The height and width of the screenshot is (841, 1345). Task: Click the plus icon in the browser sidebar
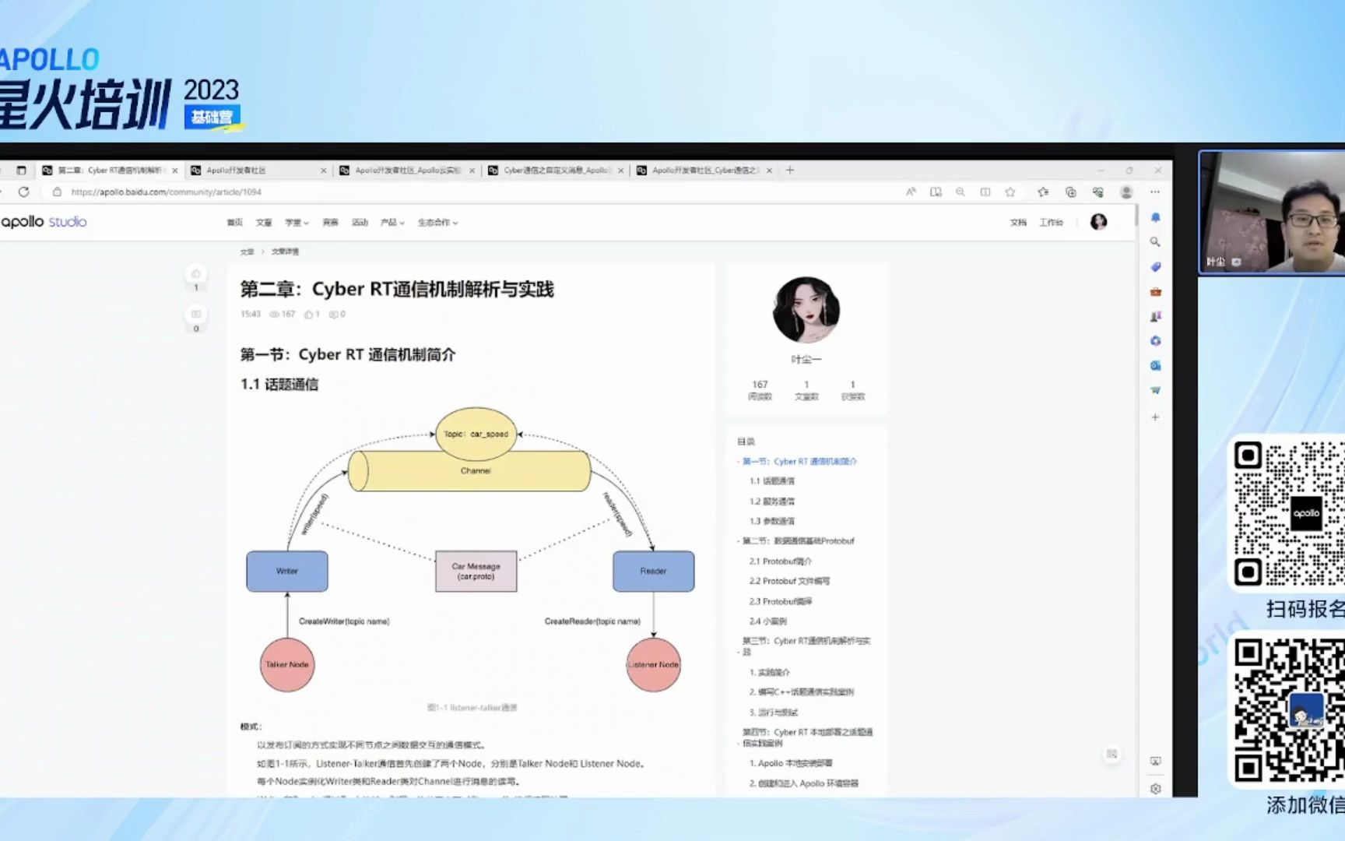(1156, 417)
